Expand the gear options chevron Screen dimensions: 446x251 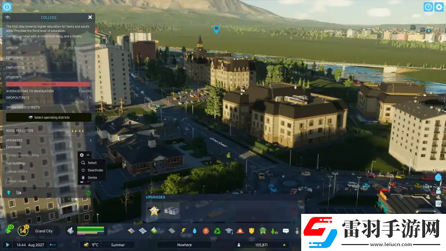pos(88,155)
